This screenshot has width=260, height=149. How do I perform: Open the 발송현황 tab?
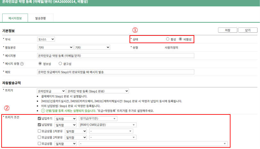[40, 18]
